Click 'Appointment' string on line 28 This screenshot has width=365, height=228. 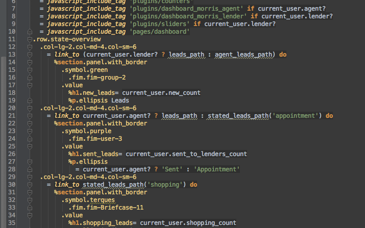coord(216,169)
